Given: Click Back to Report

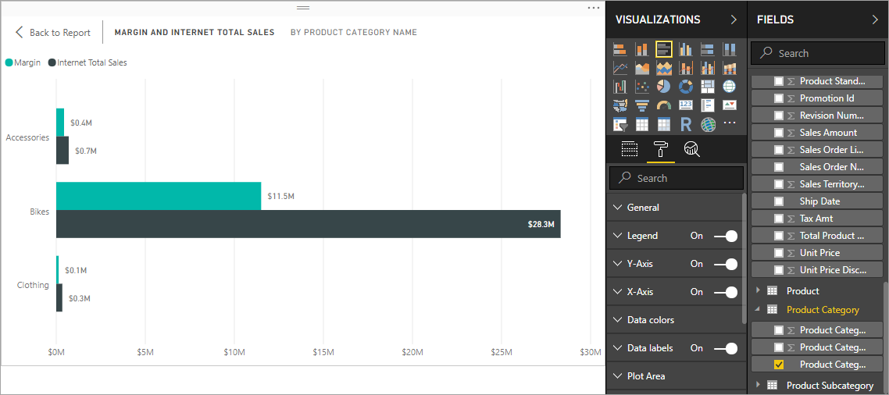Looking at the screenshot, I should (x=52, y=33).
